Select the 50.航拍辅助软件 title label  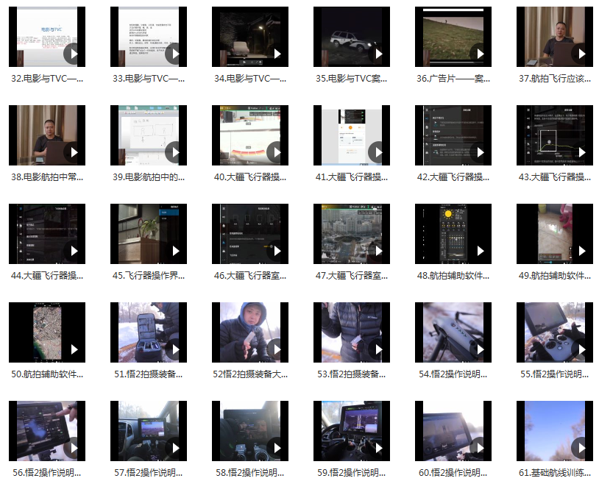(x=46, y=374)
